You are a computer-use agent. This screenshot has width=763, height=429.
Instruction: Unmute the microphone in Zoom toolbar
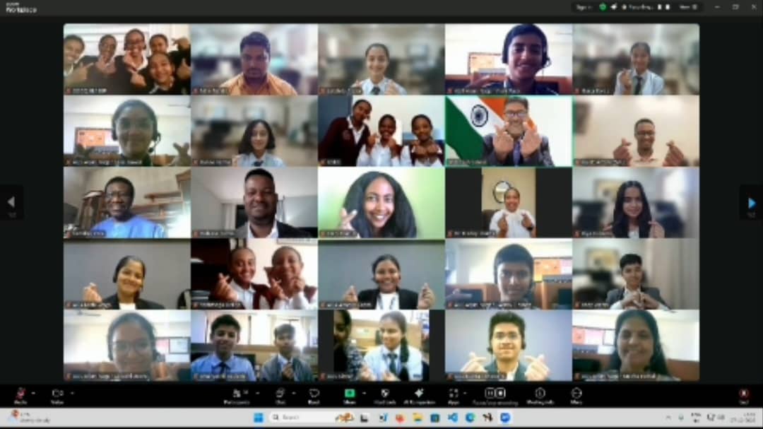point(20,394)
